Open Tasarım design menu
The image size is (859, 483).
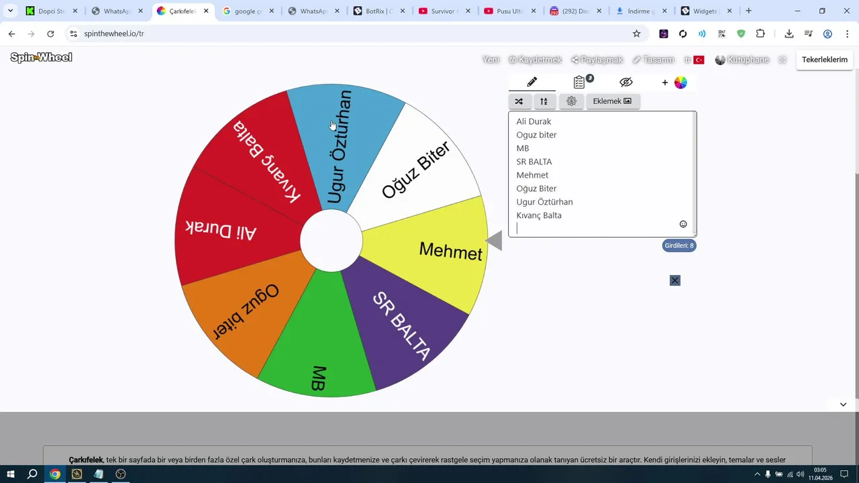pyautogui.click(x=653, y=60)
